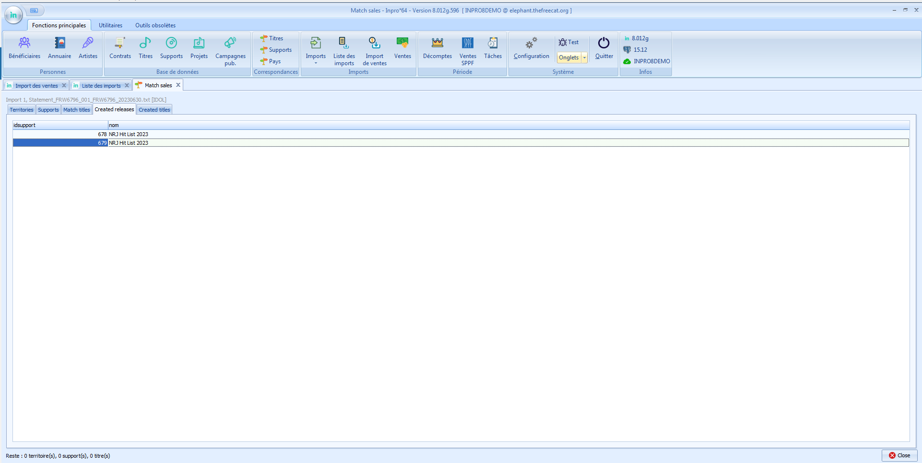
Task: Expand the Imports dropdown arrow
Action: (x=316, y=63)
